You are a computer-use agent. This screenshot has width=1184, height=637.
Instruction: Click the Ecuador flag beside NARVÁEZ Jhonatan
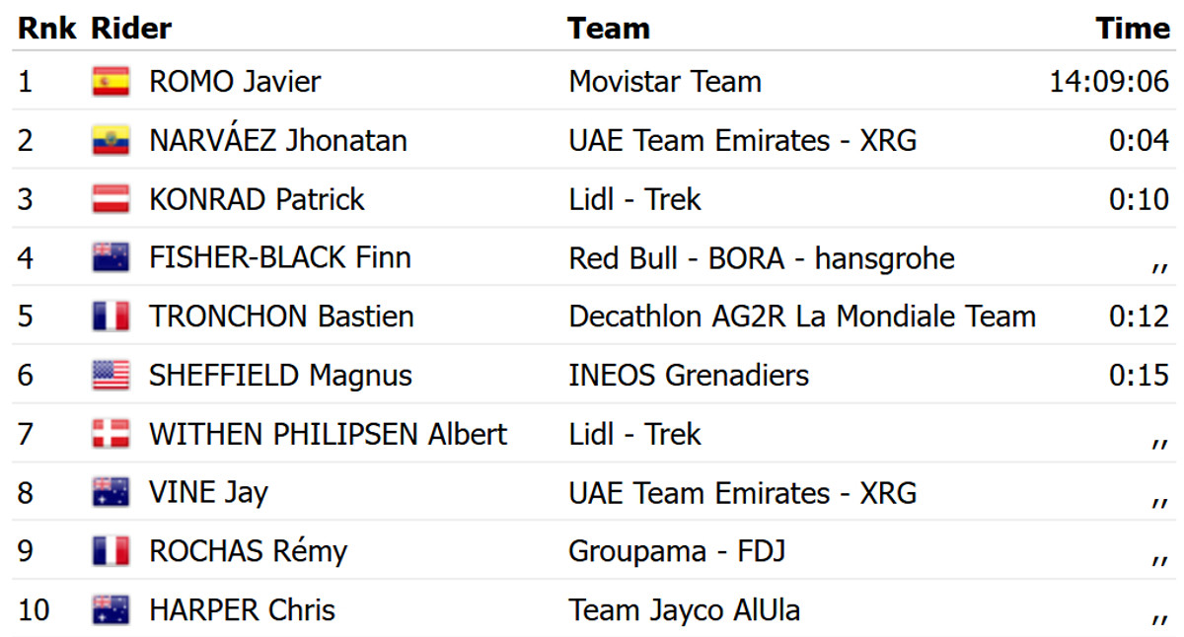(x=111, y=141)
